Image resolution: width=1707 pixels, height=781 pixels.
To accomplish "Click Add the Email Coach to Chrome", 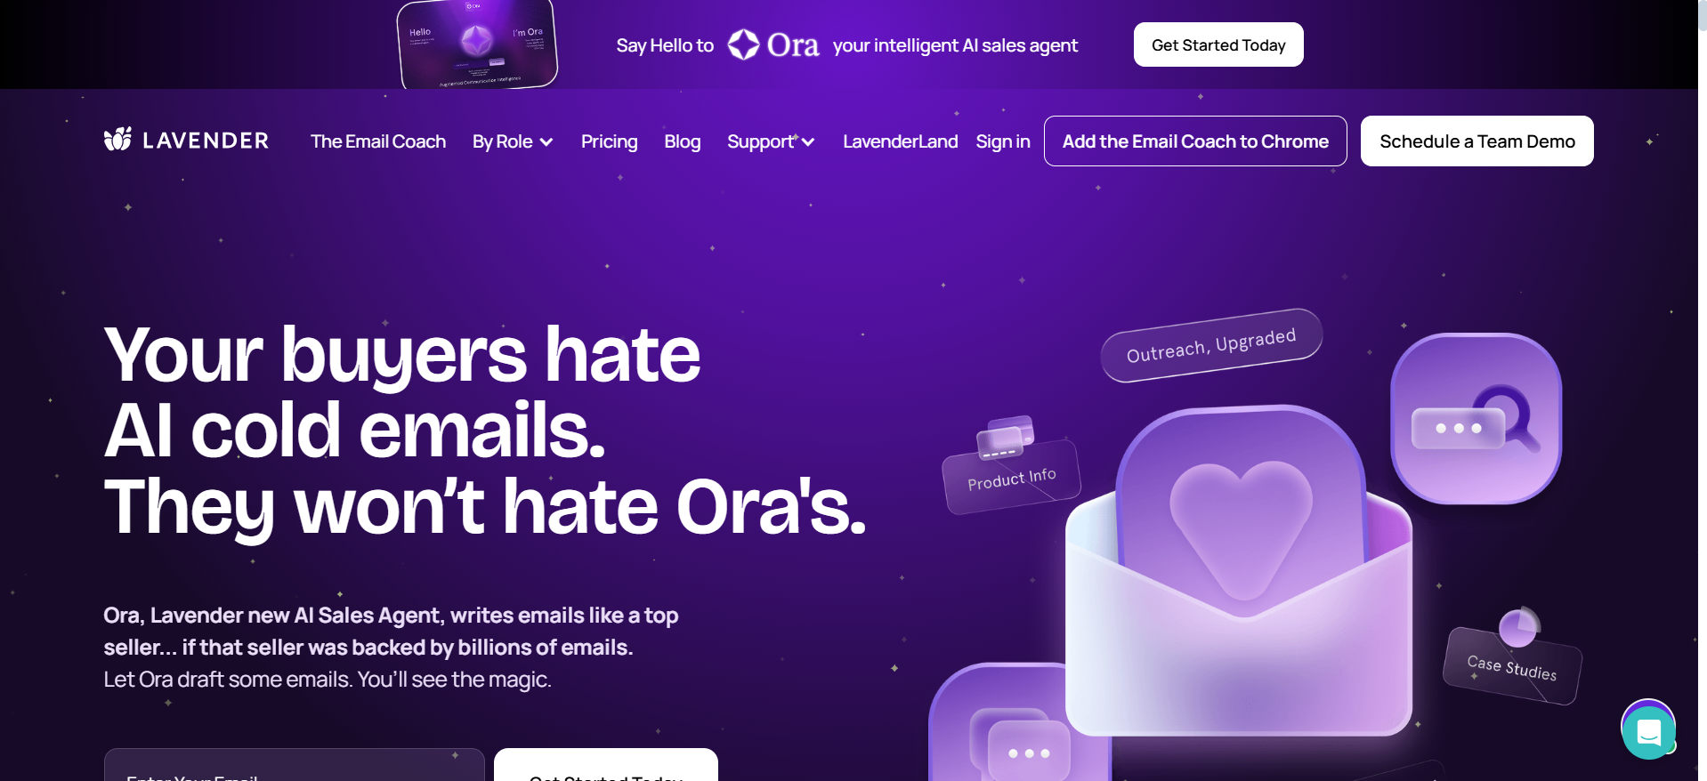I will click(x=1195, y=141).
